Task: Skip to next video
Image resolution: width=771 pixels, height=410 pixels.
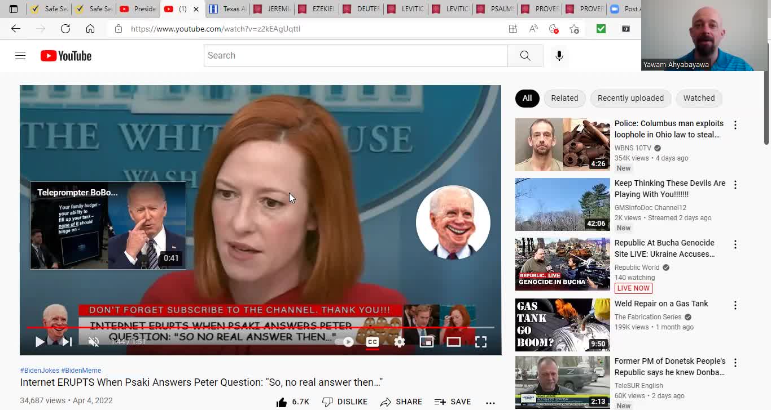Action: click(x=67, y=342)
